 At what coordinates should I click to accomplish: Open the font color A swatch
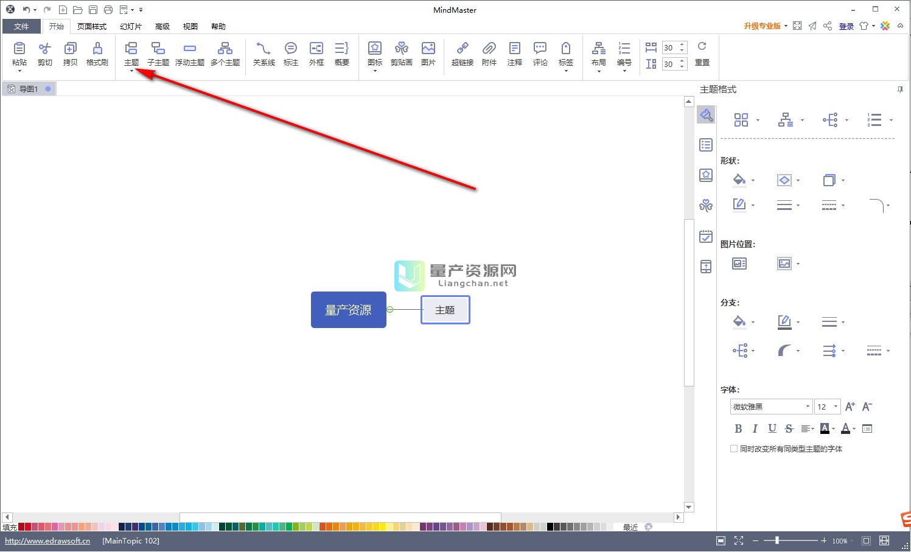845,428
